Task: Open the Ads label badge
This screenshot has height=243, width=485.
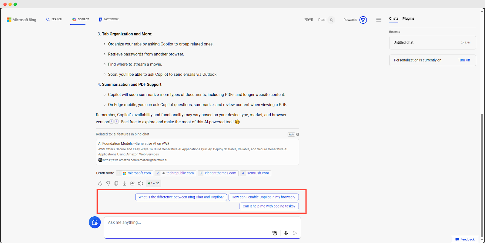Action: point(291,135)
